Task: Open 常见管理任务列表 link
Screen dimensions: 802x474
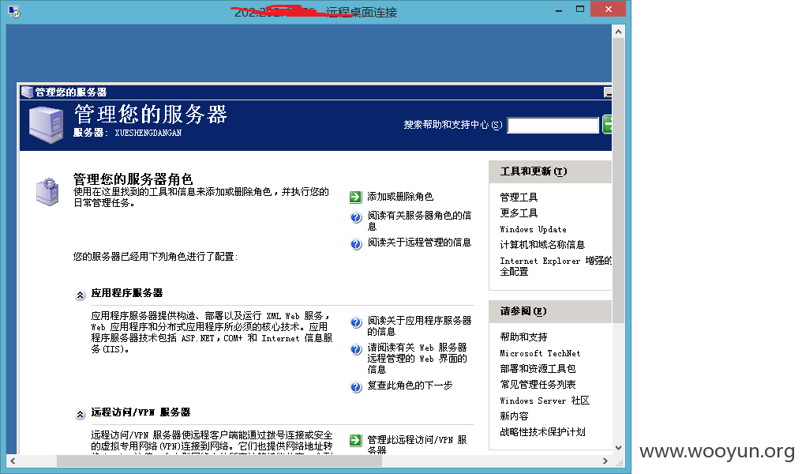Action: point(538,385)
